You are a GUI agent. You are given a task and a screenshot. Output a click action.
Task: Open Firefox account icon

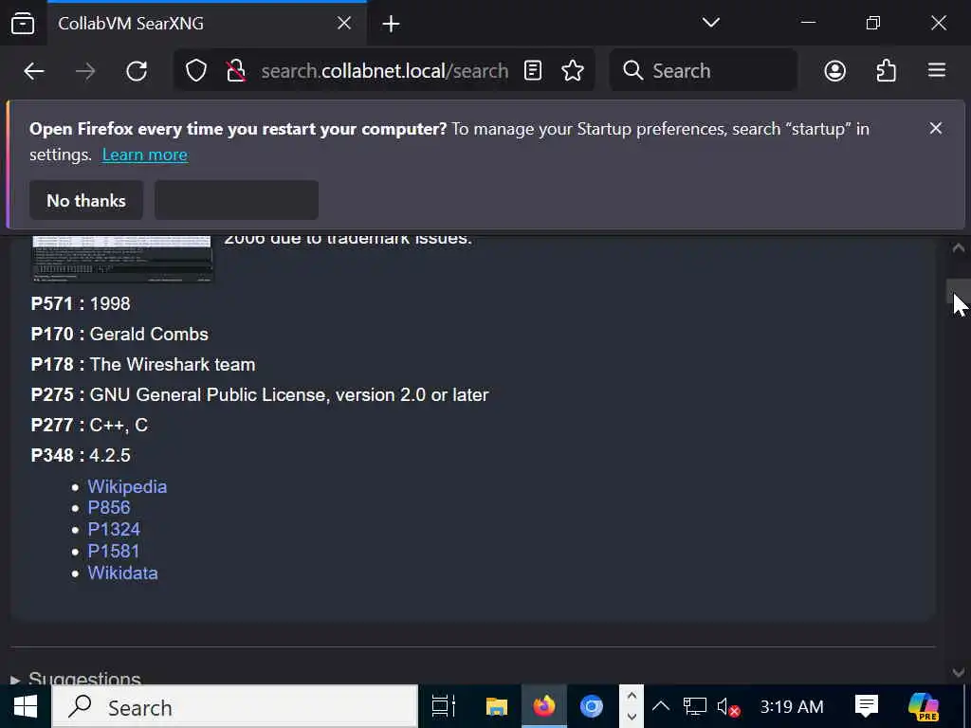tap(834, 70)
